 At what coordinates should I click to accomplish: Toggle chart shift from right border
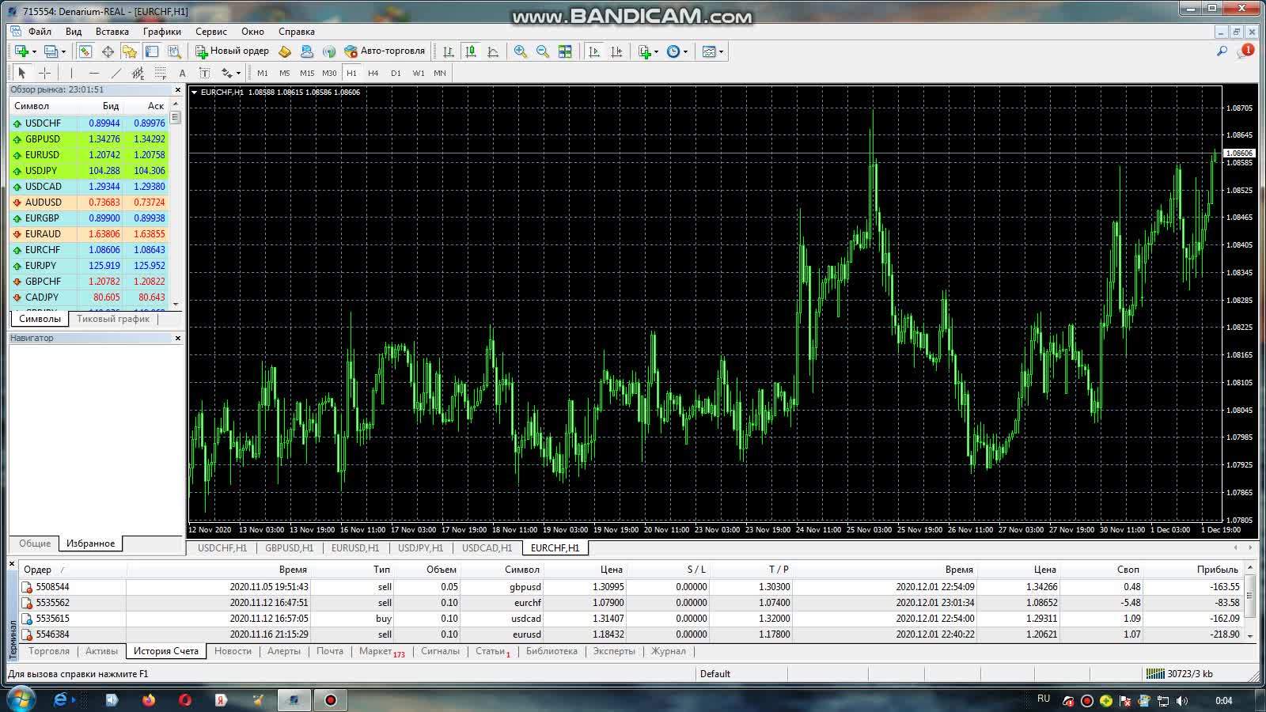(x=616, y=51)
